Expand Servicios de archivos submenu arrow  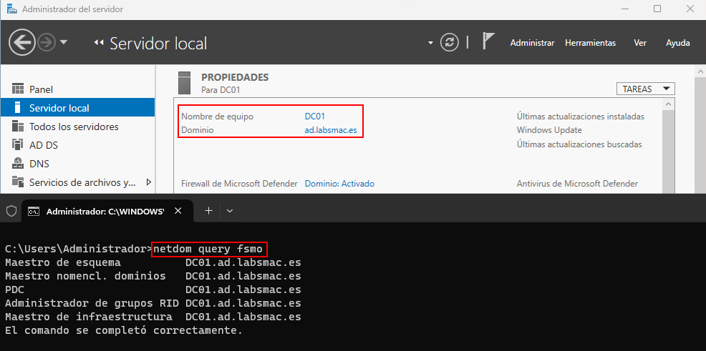coord(149,182)
